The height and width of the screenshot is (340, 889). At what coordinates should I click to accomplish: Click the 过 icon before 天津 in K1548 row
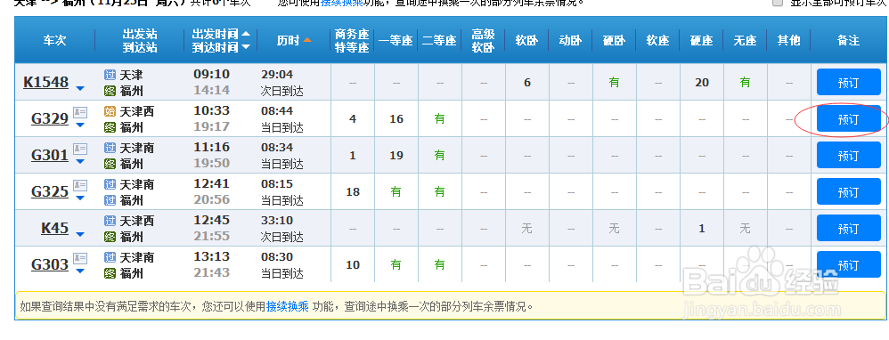(110, 75)
